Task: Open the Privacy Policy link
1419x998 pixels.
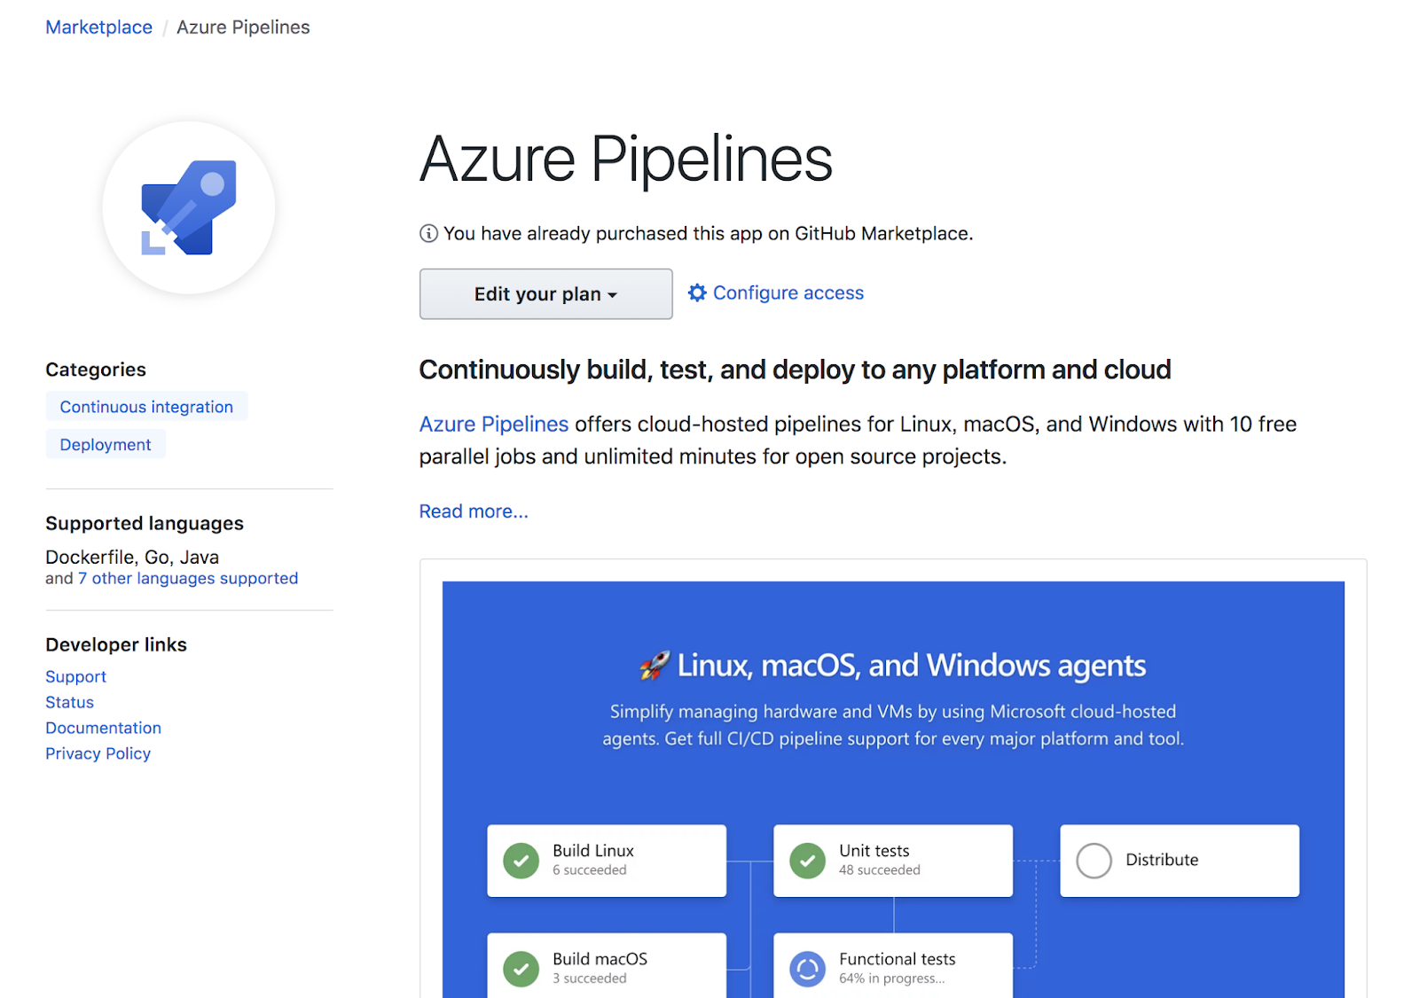Action: 98,753
